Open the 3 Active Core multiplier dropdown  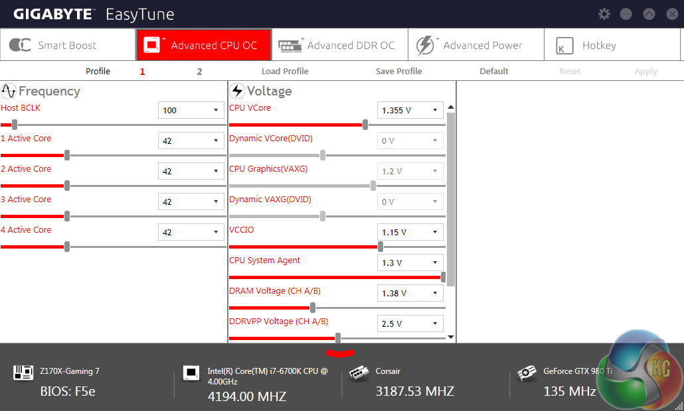pyautogui.click(x=191, y=202)
